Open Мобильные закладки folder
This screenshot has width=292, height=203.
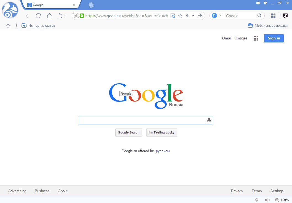coord(268,25)
